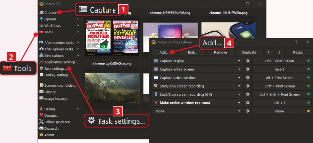Click the Ctrl + Print Screen hotkey field

point(280,61)
